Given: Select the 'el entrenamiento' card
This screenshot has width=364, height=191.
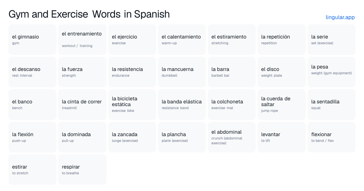Looking at the screenshot, I should (82, 40).
